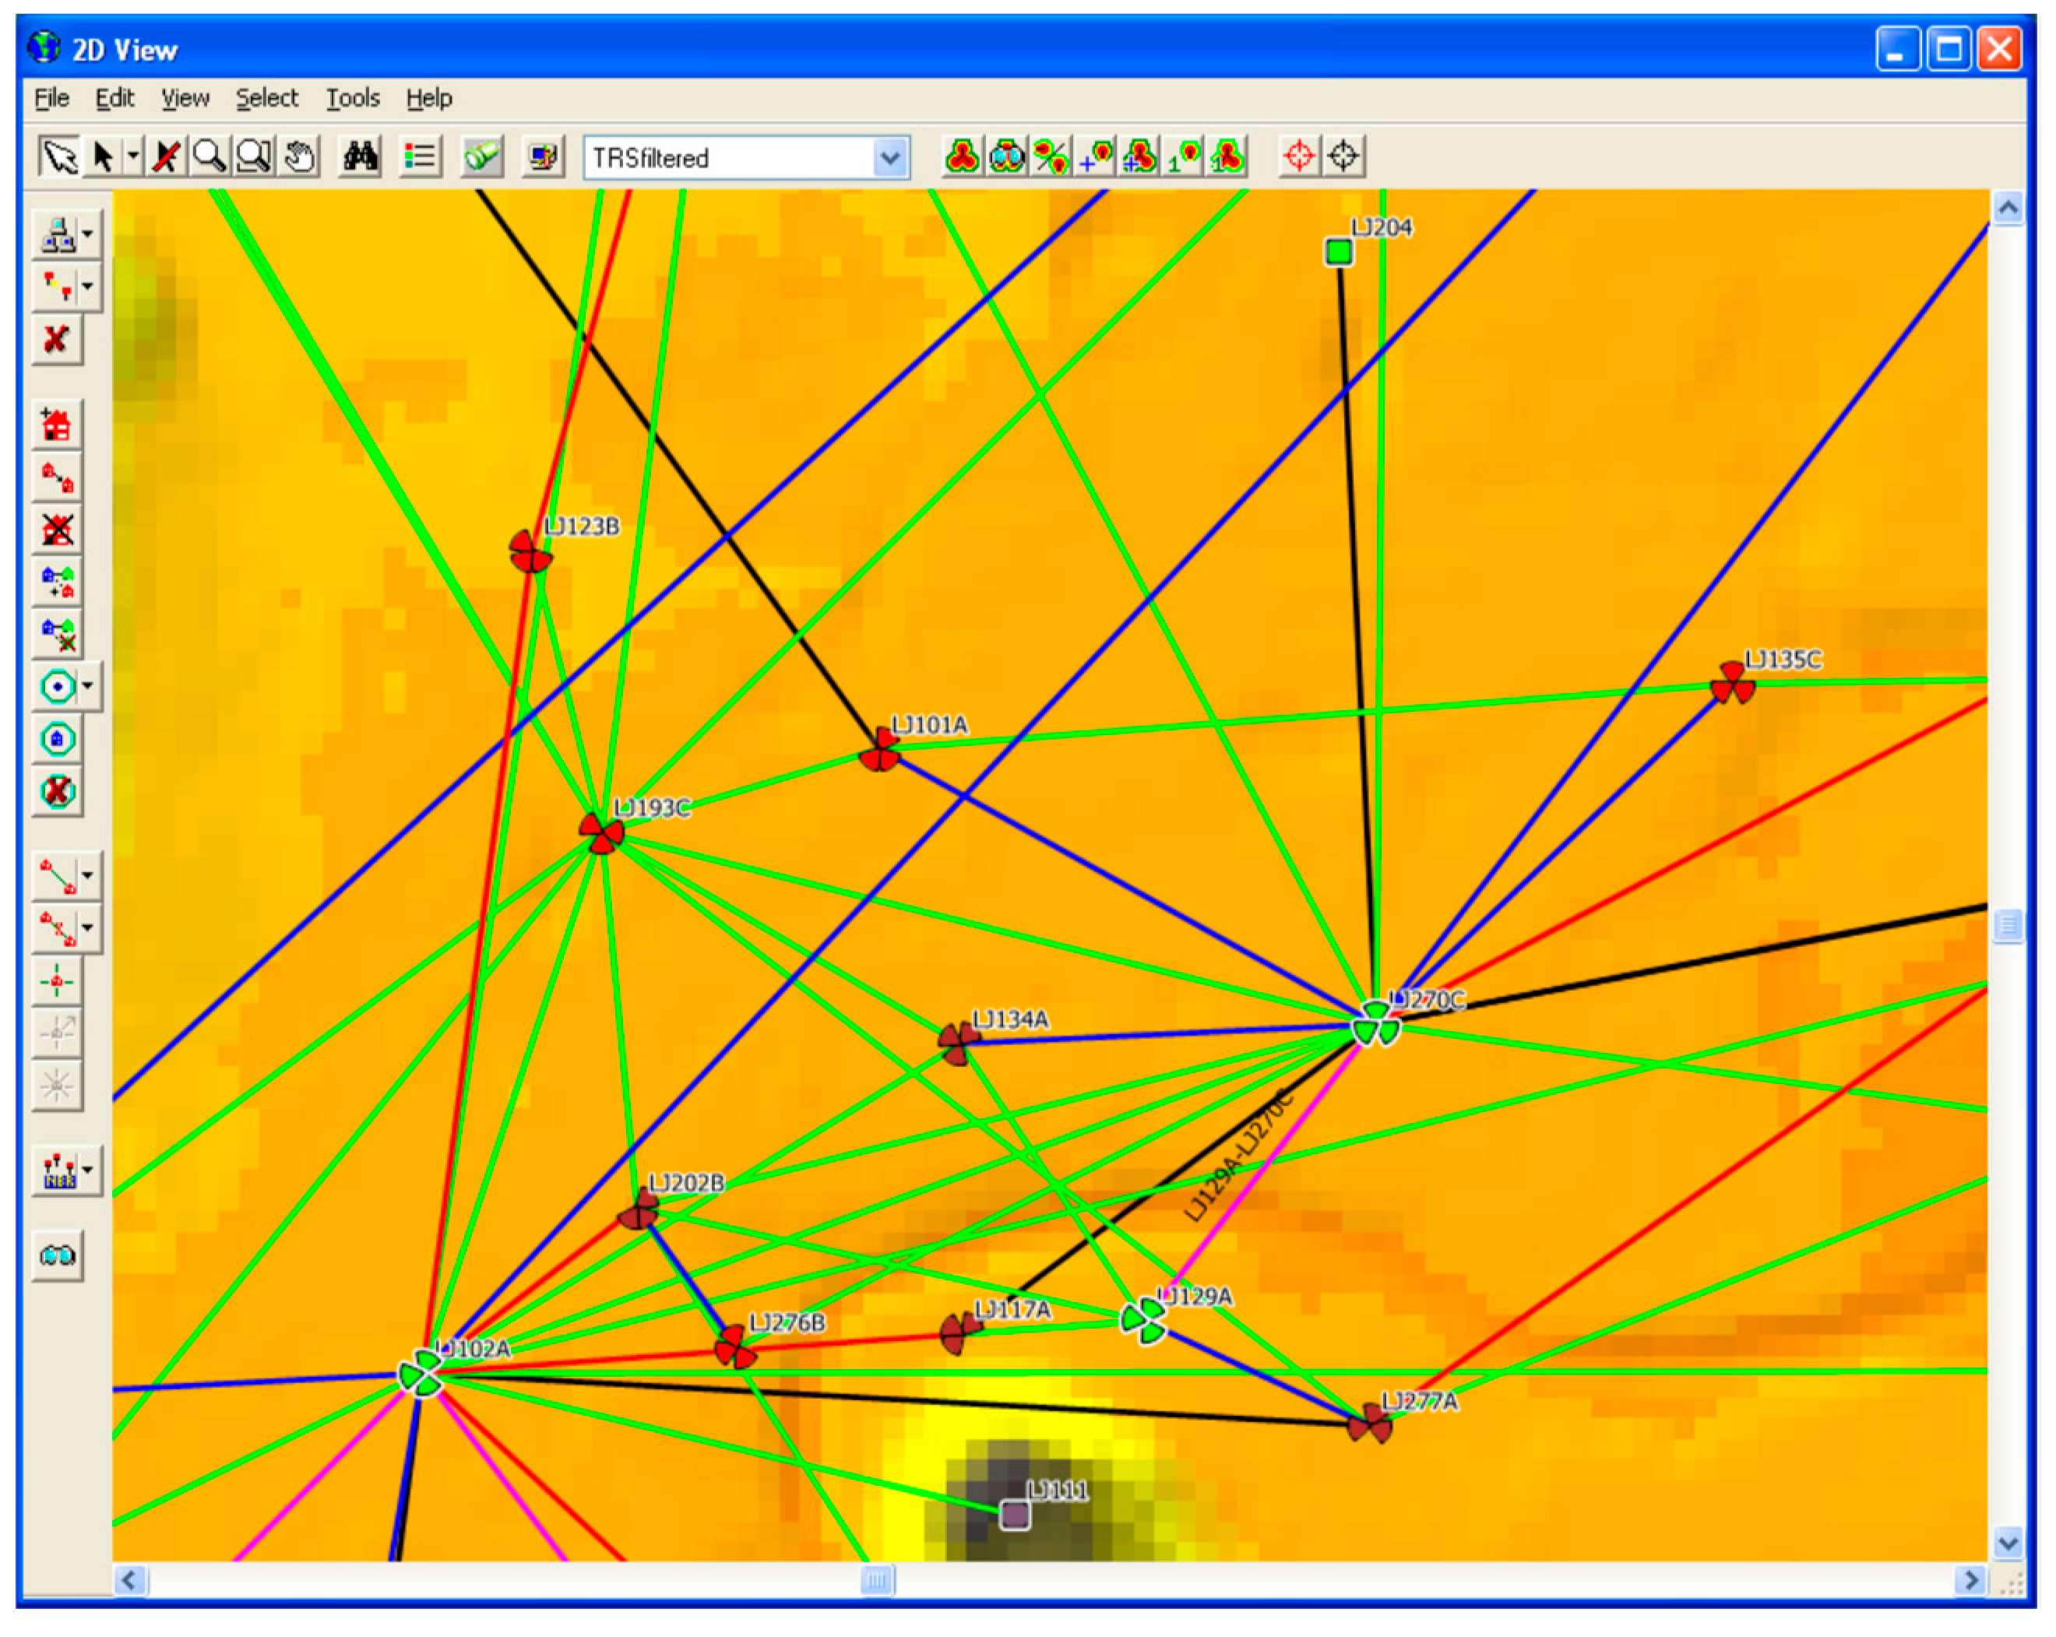This screenshot has height=1637, width=2056.
Task: Select the outlined arrow pointer tool
Action: point(59,157)
